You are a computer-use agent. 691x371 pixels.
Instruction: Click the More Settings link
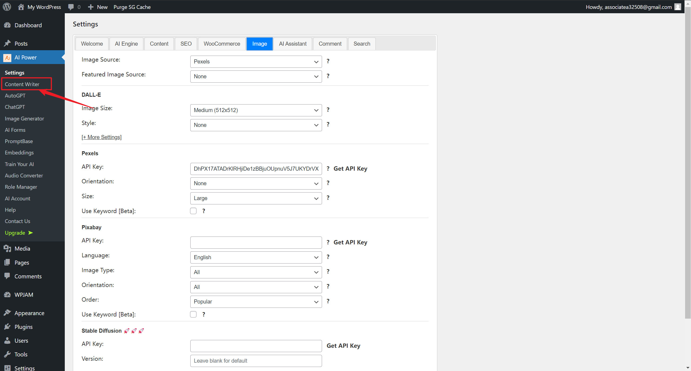101,137
